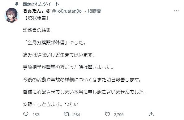Click the like count 2,706
The width and height of the screenshot is (184, 120).
(119, 115)
